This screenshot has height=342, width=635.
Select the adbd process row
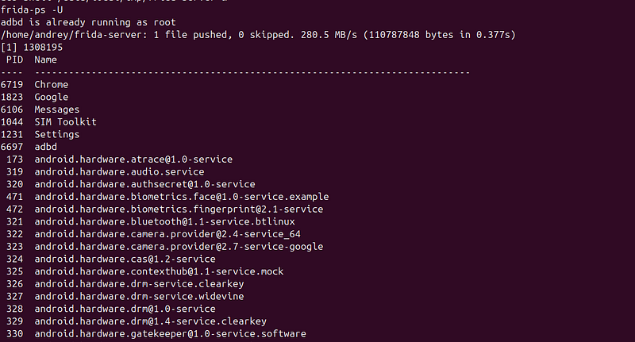pos(29,147)
